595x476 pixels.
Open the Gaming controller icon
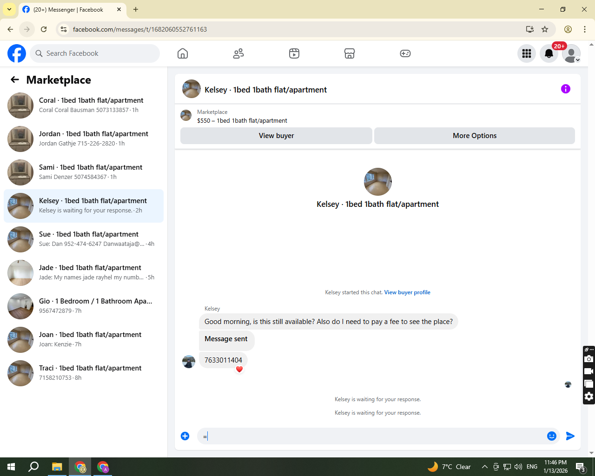(405, 53)
